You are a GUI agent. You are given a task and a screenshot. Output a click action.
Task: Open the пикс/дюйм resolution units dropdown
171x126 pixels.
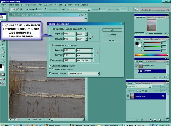coord(92,60)
